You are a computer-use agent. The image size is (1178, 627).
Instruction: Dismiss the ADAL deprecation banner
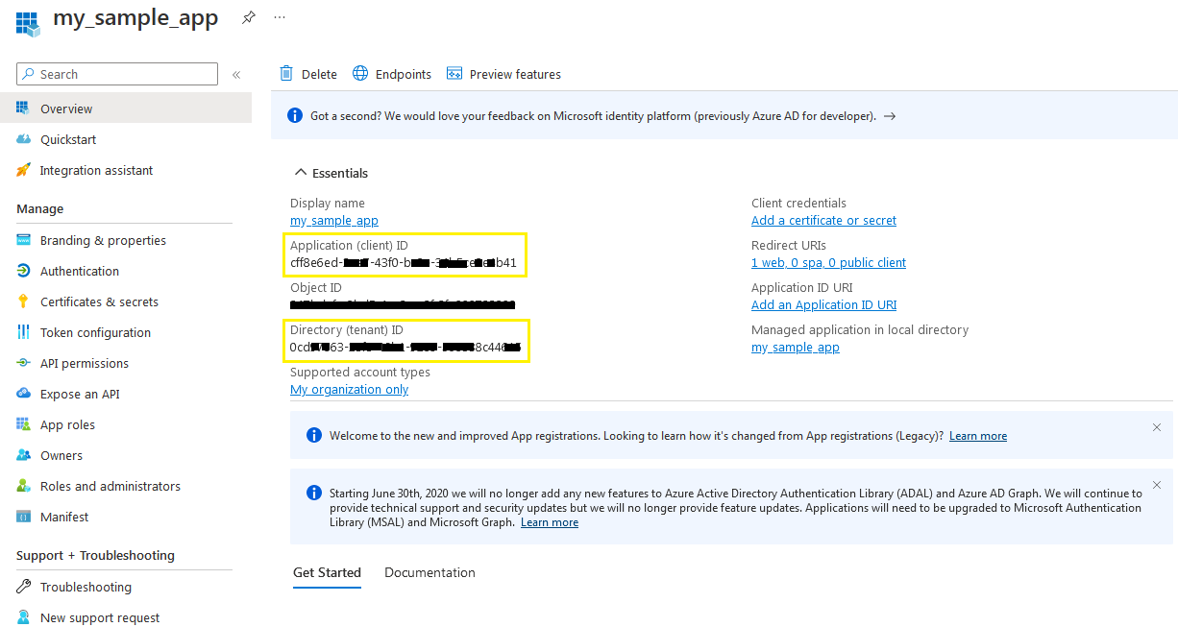(x=1157, y=485)
